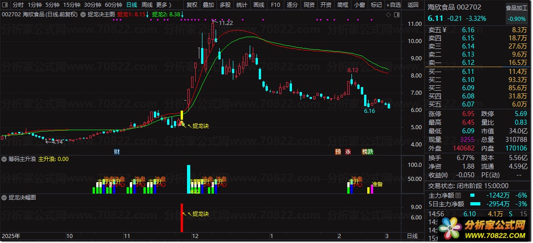Click the 复权 toolbar button
533x243 pixels.
click(x=192, y=5)
